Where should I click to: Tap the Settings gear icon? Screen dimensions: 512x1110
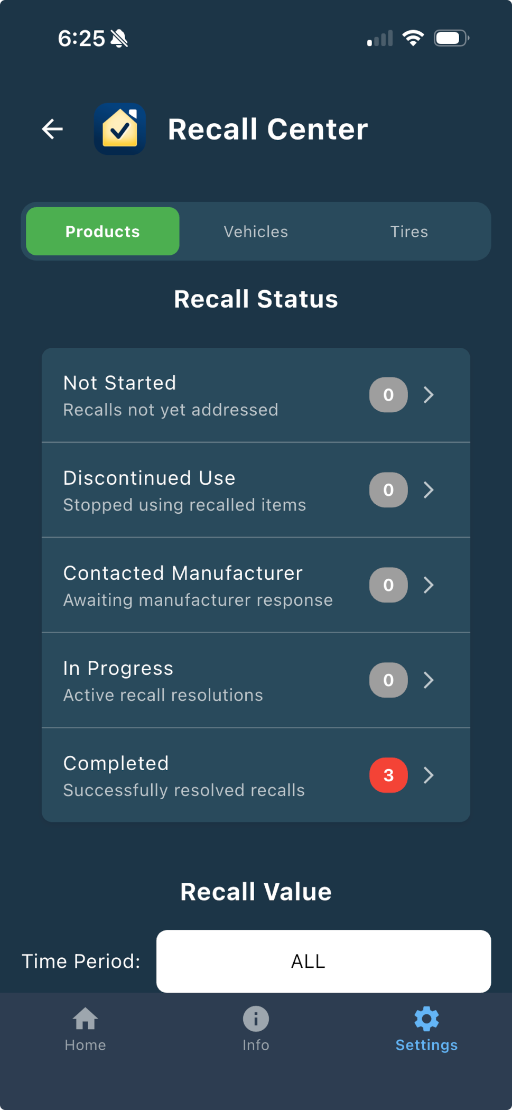click(426, 1019)
